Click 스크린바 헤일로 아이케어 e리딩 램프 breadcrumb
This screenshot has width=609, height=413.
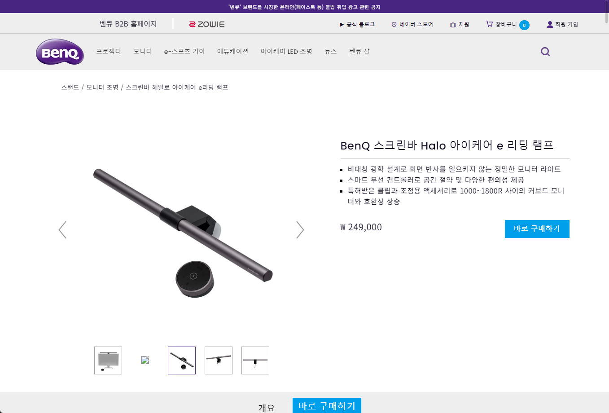point(177,88)
